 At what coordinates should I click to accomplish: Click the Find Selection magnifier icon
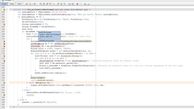coord(41,4)
